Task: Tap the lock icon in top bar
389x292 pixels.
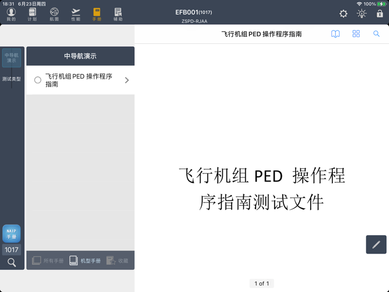Action: pos(380,13)
